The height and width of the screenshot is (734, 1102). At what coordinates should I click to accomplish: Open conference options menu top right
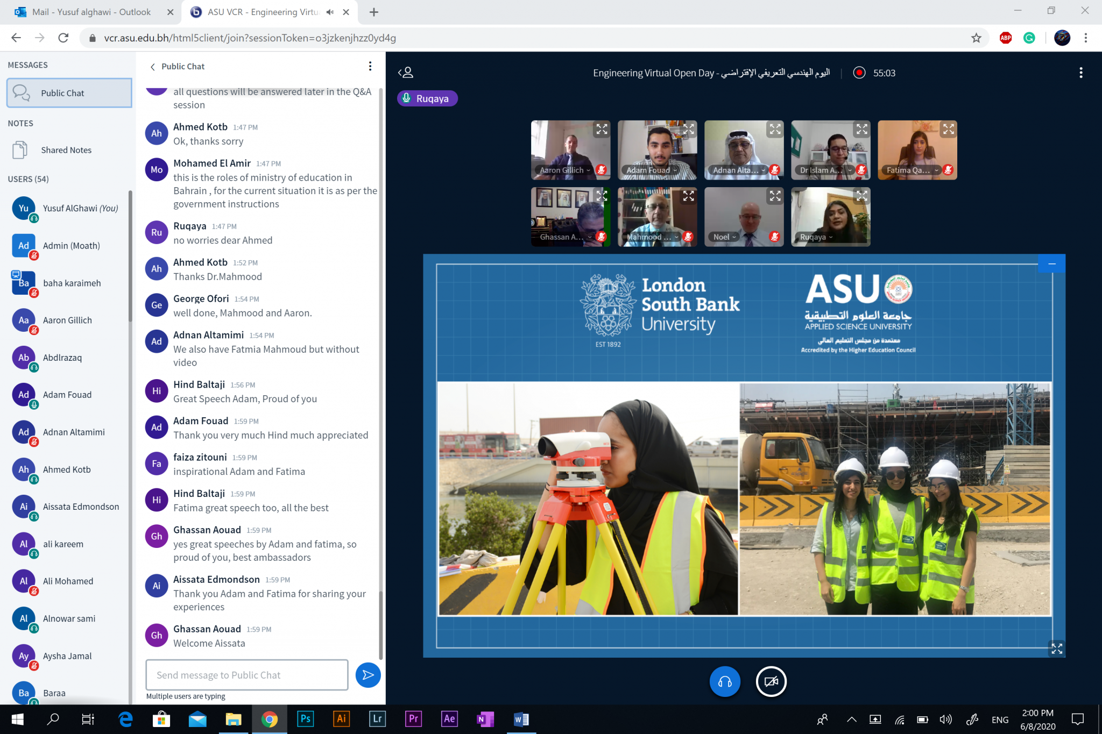(1080, 73)
